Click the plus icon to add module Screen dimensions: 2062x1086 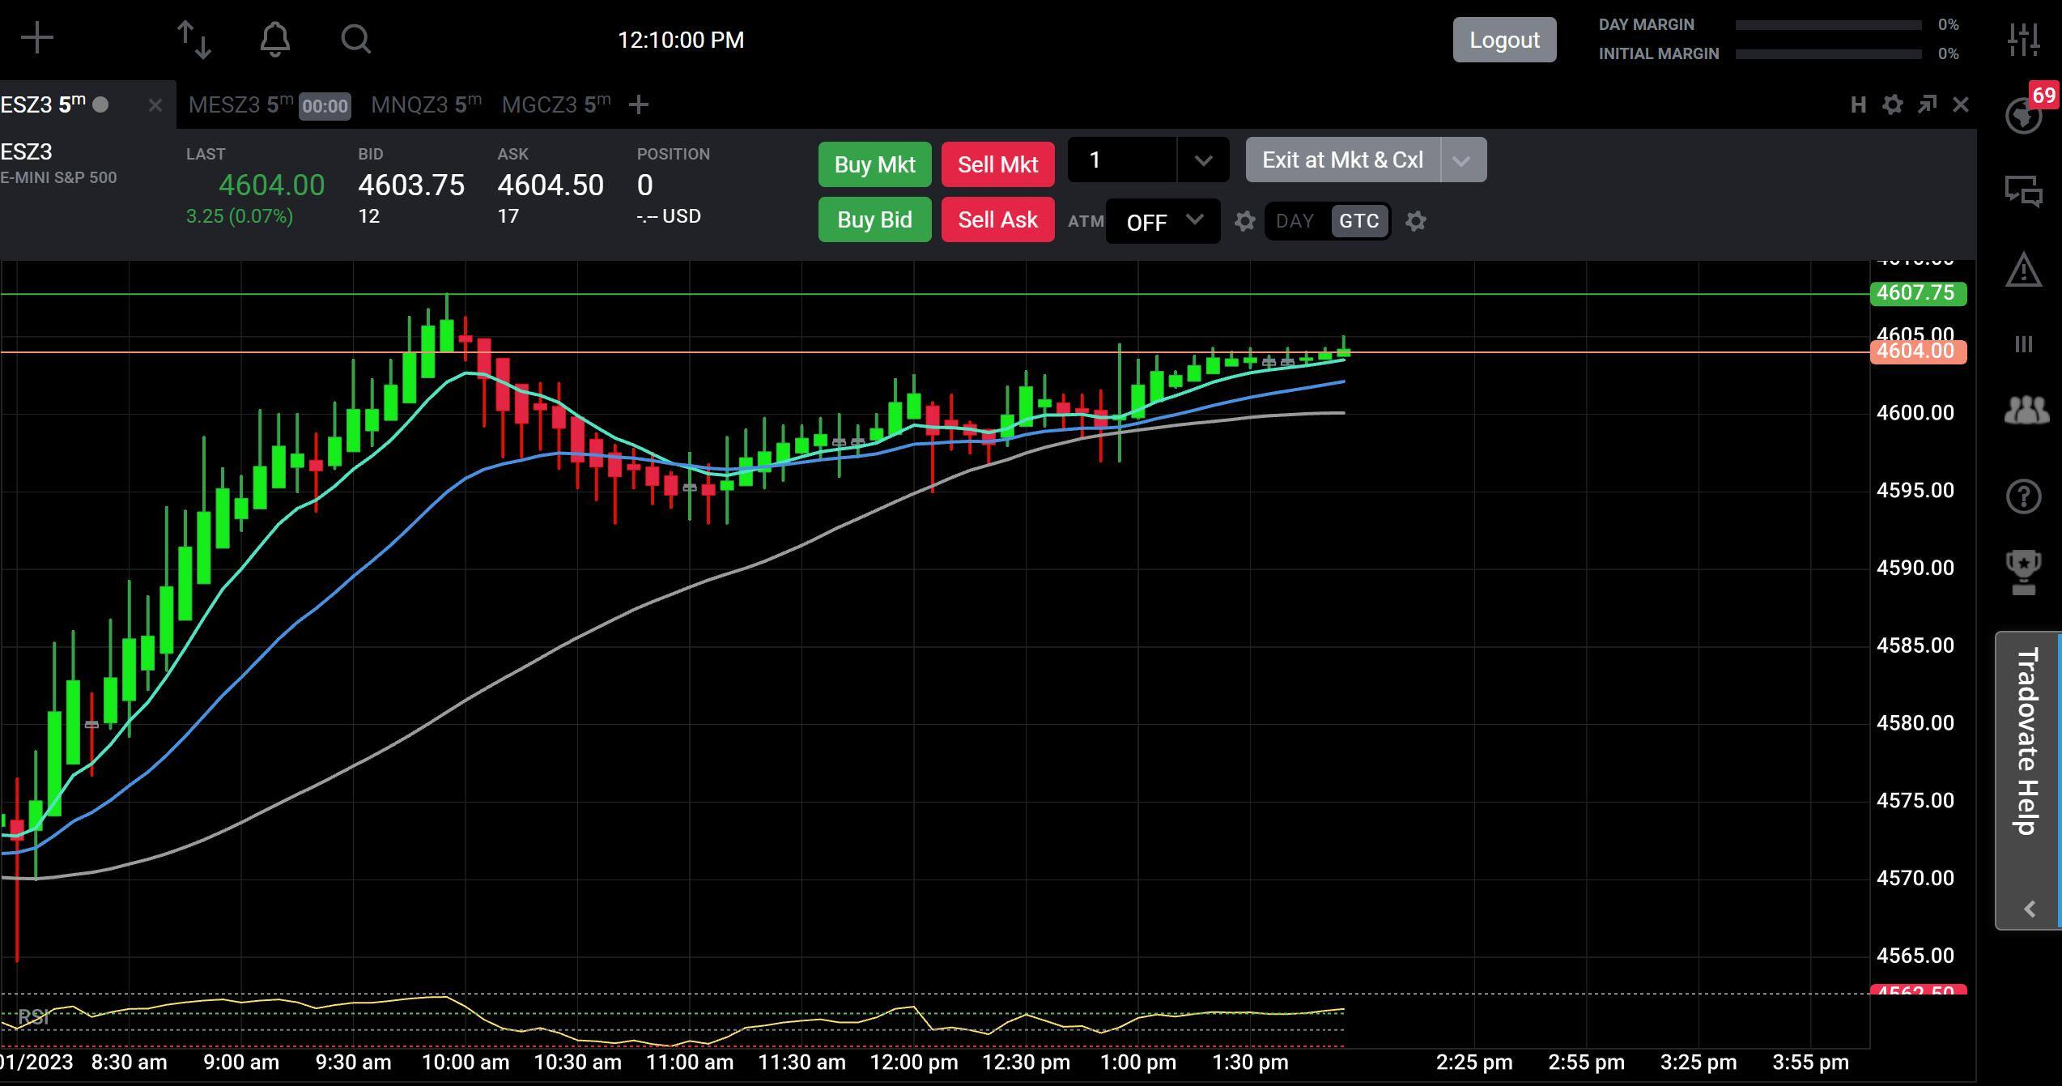(x=36, y=38)
